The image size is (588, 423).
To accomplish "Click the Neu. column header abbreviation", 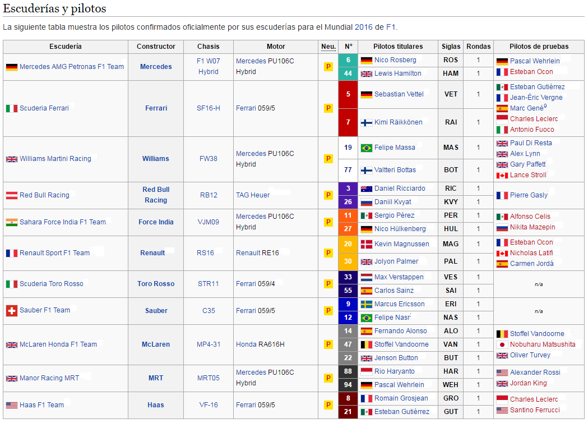I will pos(328,47).
